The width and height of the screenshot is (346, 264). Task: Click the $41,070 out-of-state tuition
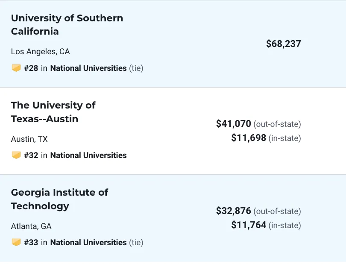pyautogui.click(x=234, y=123)
